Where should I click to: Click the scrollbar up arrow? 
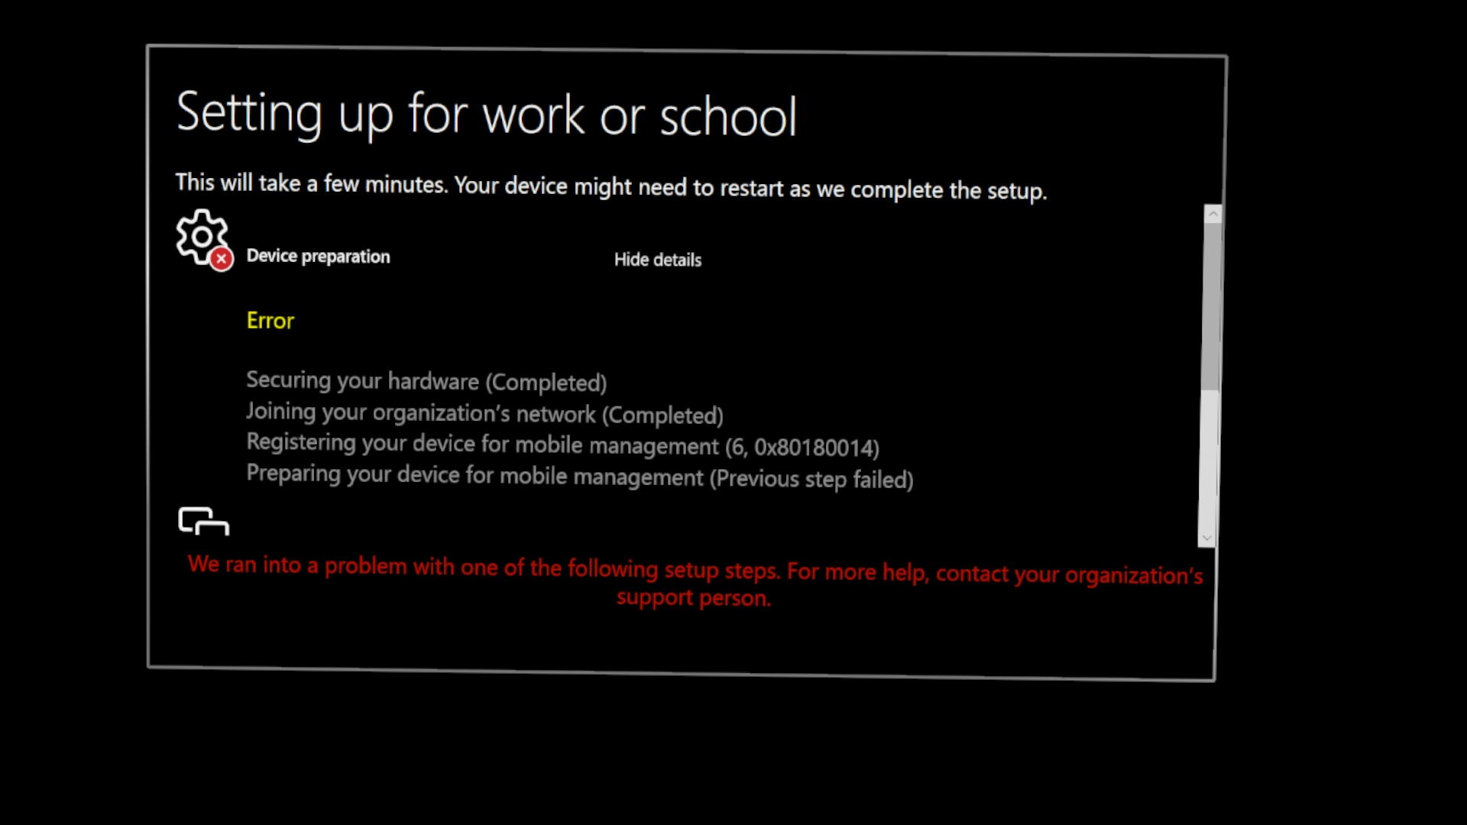click(1210, 212)
